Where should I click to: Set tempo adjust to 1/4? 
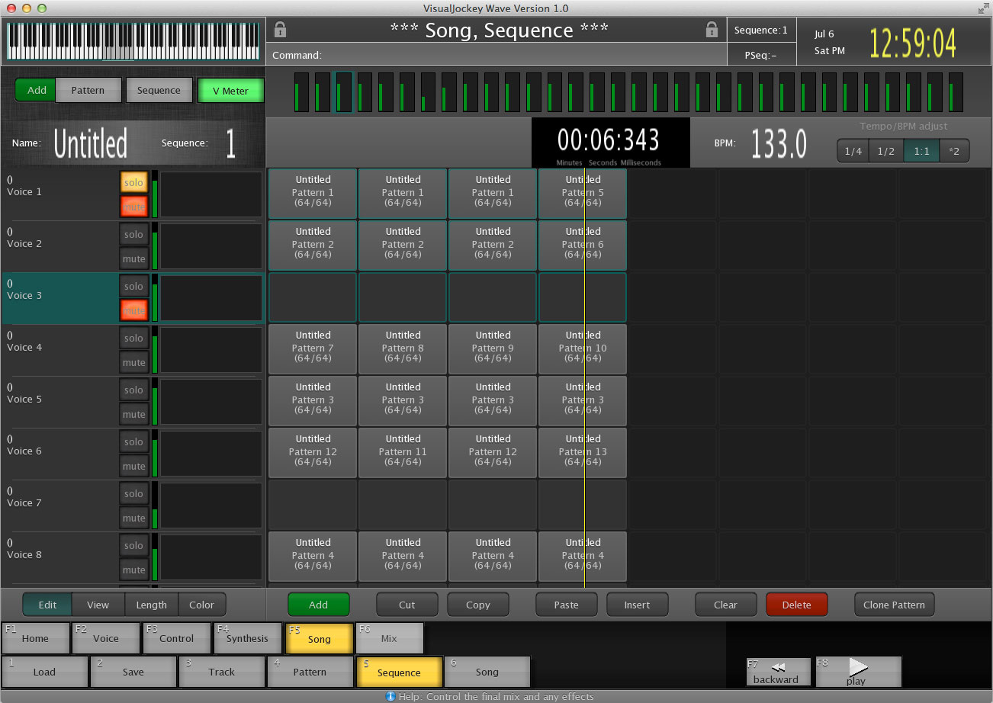[853, 151]
